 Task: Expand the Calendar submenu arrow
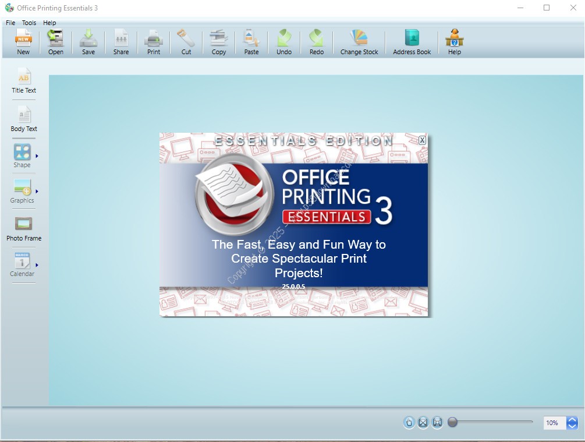click(x=37, y=265)
